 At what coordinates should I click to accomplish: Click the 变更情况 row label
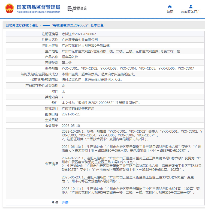[x=52, y=164]
